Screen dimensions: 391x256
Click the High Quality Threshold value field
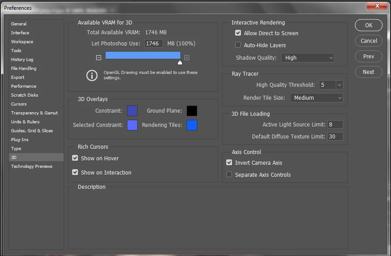327,85
